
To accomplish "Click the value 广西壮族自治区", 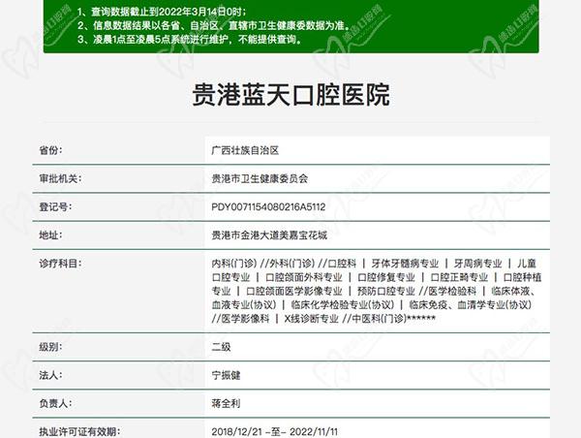I will coord(245,150).
